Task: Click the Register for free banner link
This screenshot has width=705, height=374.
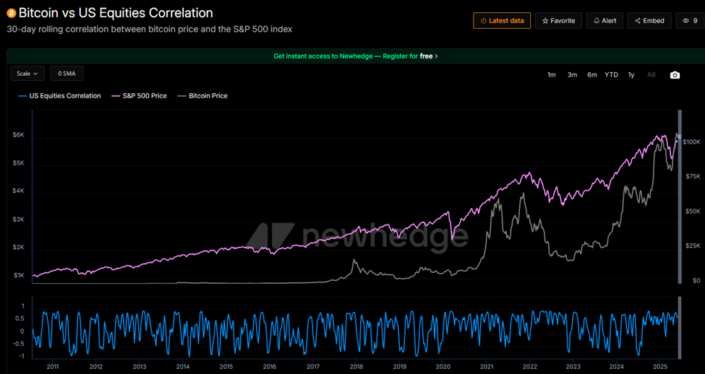Action: pyautogui.click(x=355, y=56)
